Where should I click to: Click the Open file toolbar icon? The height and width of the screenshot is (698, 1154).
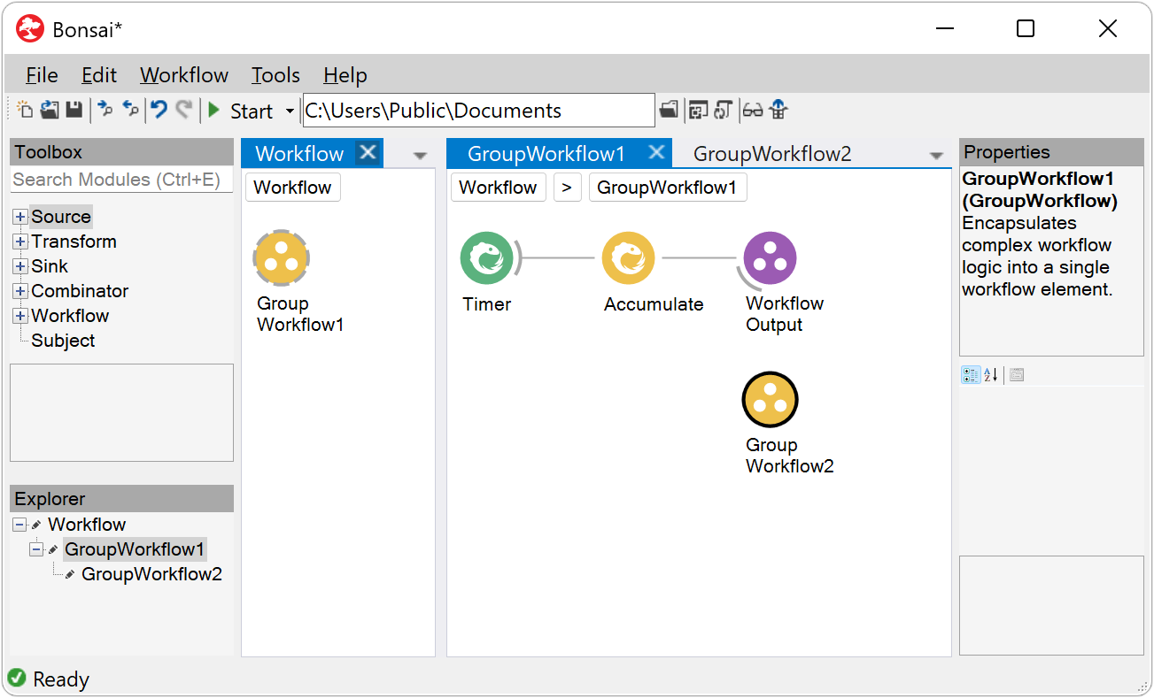50,110
